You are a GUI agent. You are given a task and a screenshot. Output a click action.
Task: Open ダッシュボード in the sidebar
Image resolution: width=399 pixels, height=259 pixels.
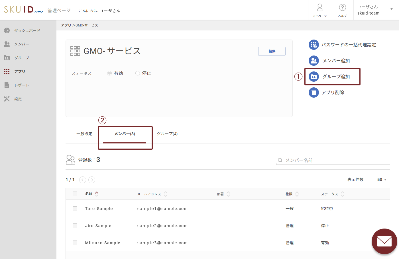(x=27, y=30)
